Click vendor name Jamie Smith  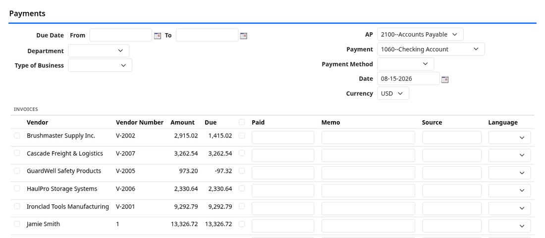click(43, 224)
